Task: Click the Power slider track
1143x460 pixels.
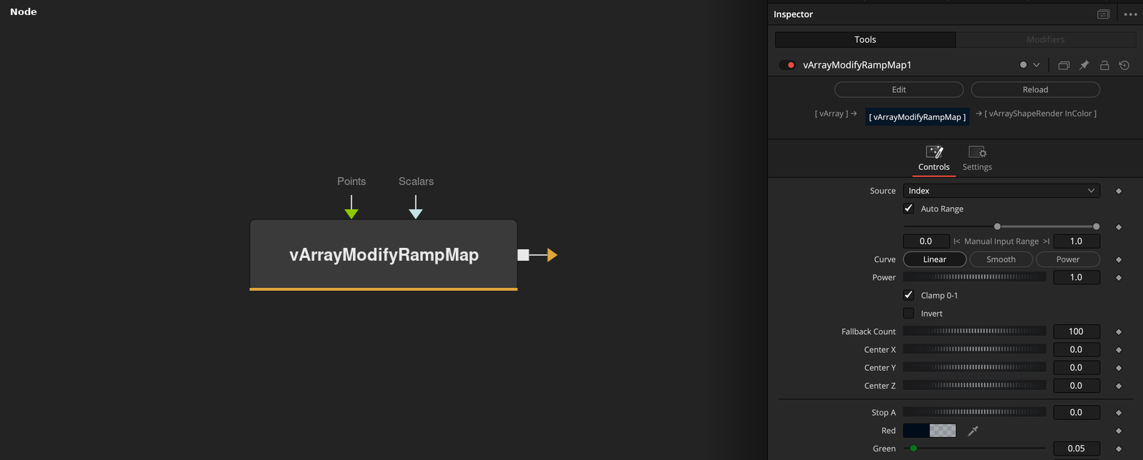Action: point(974,277)
